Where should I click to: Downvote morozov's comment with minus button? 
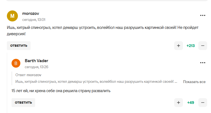pyautogui.click(x=203, y=46)
